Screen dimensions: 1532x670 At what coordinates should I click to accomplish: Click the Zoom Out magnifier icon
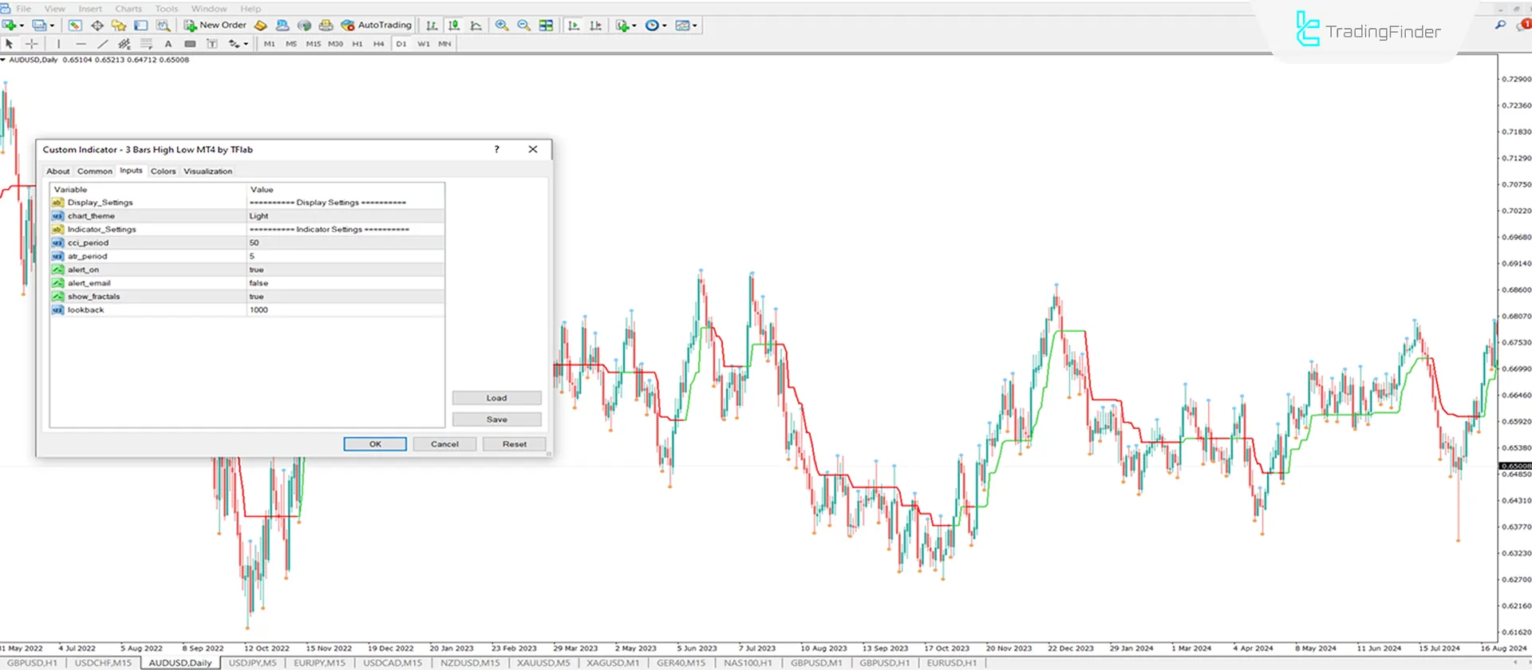click(524, 26)
